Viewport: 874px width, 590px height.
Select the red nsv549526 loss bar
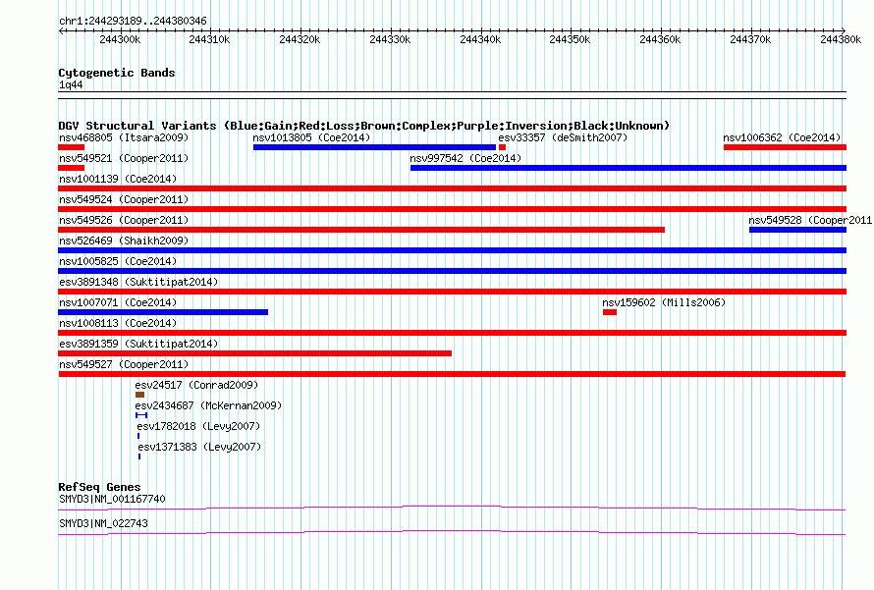361,230
